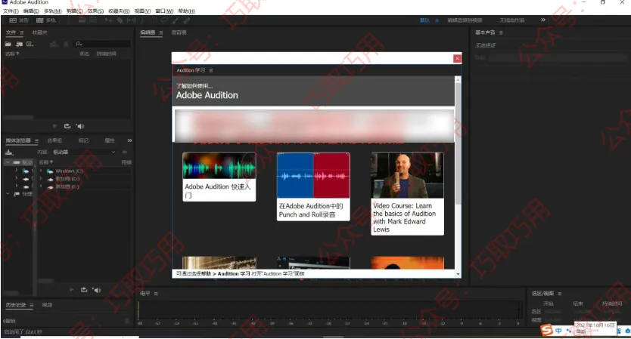The image size is (631, 339).
Task: Collapse the 驱动 tree node
Action: pyautogui.click(x=8, y=162)
